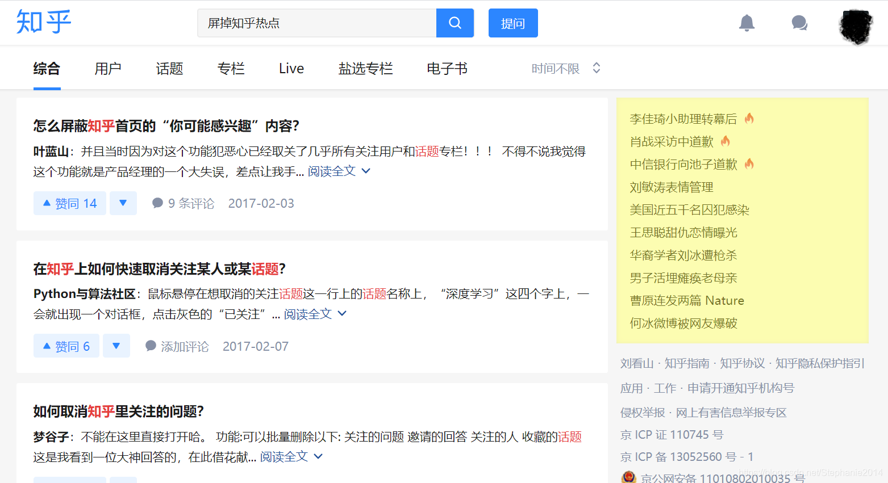Open the 时间不限 time filter dropdown

click(x=566, y=69)
